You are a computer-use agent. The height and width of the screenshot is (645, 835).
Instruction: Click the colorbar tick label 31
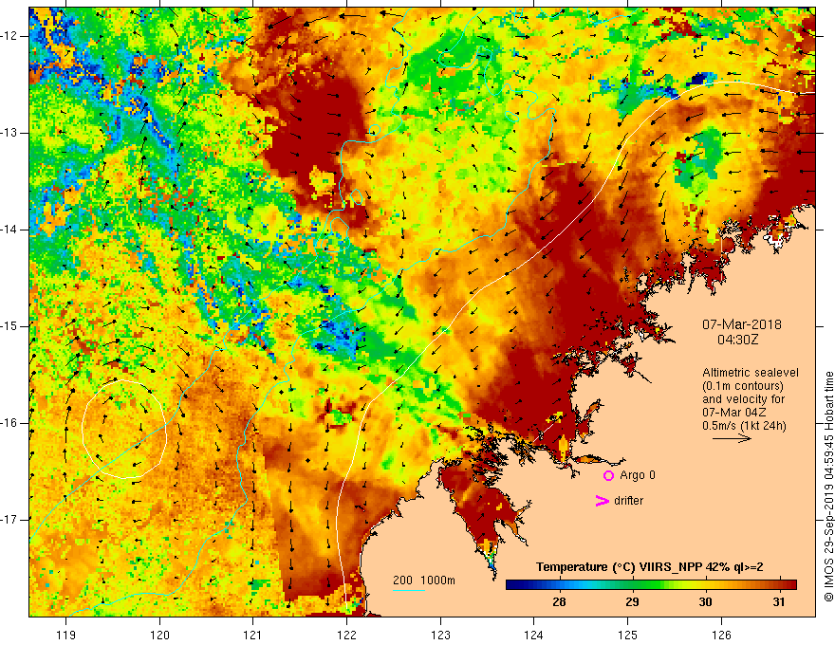point(779,602)
